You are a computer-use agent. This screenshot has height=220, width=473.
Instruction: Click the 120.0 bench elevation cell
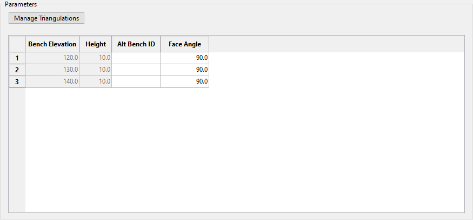pyautogui.click(x=52, y=58)
